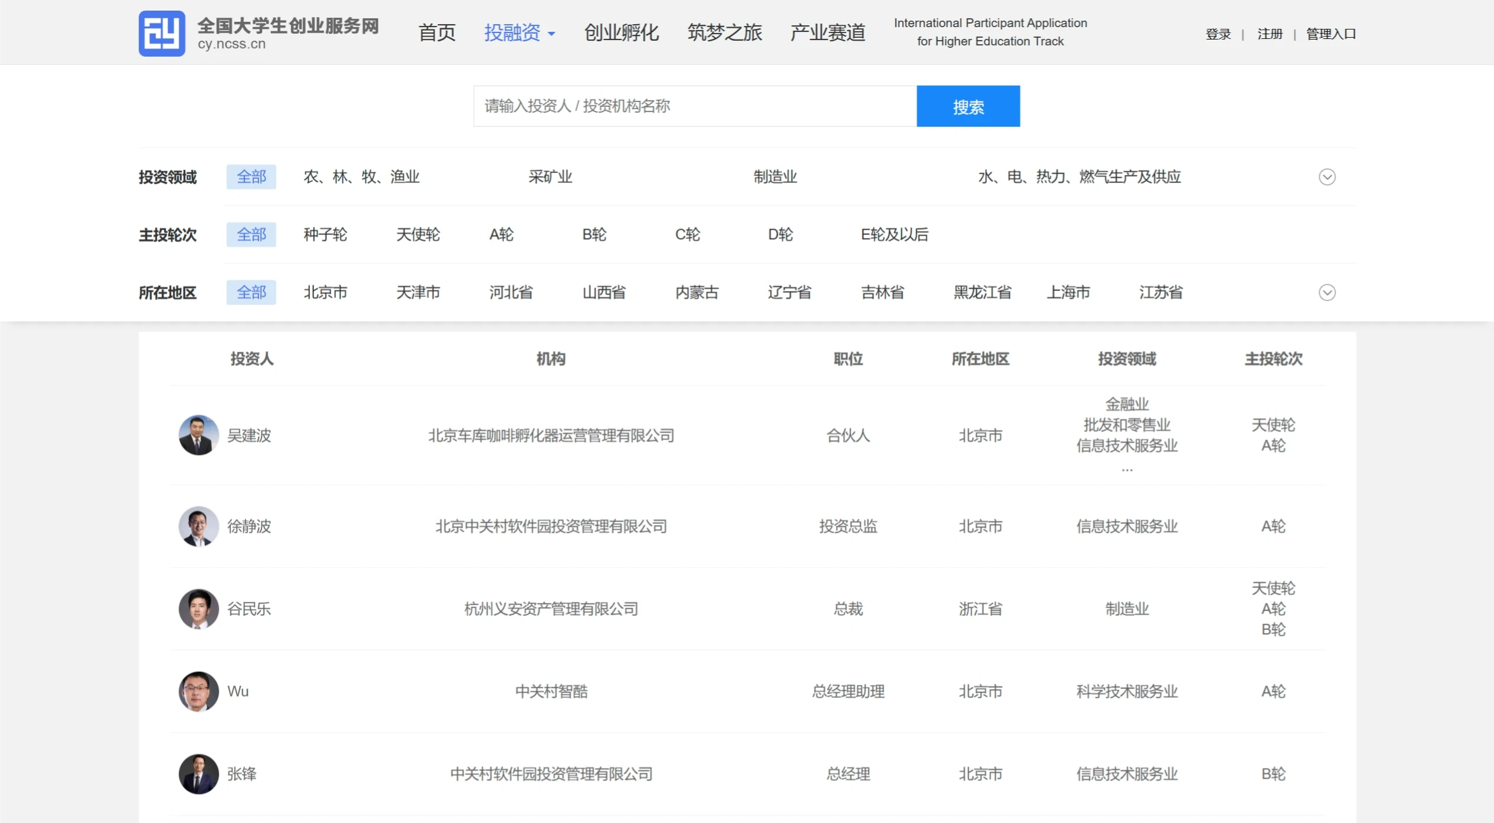Filter by 农、林、牧、渔业 investment field
Screen dimensions: 1494x823
click(x=361, y=177)
